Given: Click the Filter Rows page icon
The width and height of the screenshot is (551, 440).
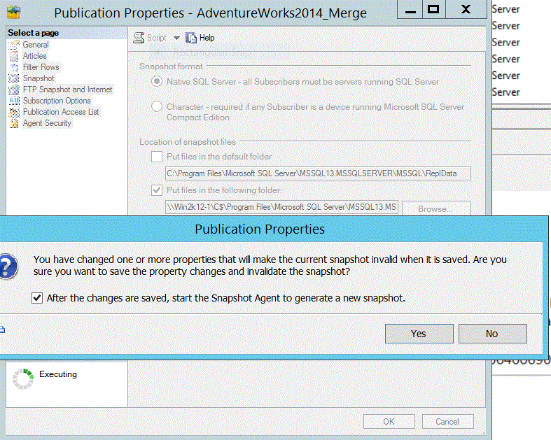Looking at the screenshot, I should tap(14, 67).
